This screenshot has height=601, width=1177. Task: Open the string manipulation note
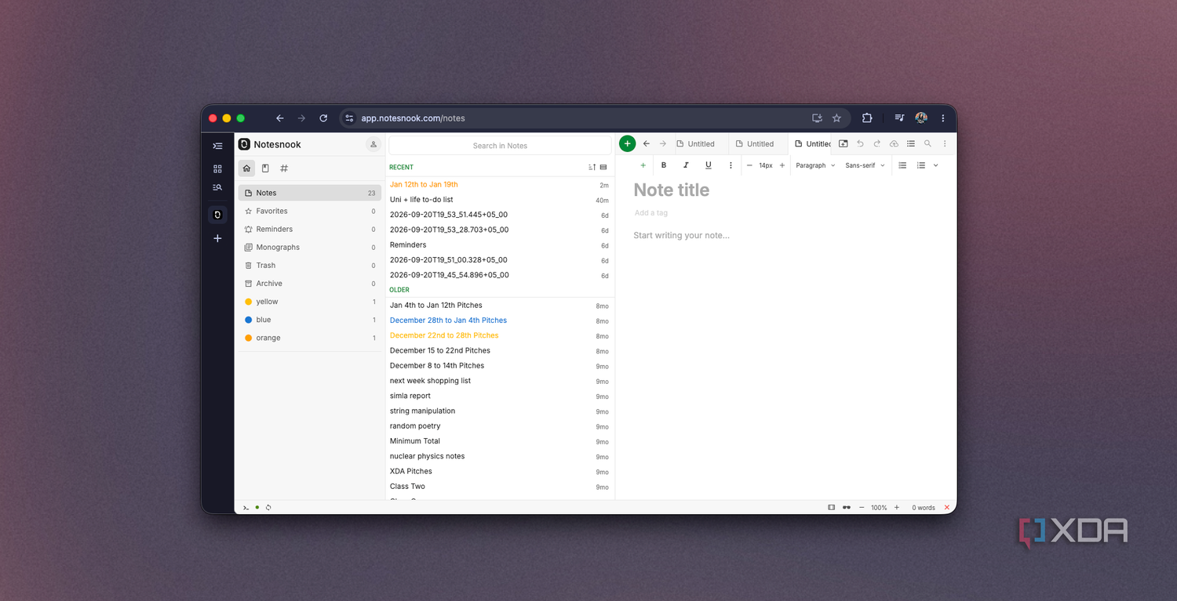tap(500, 411)
